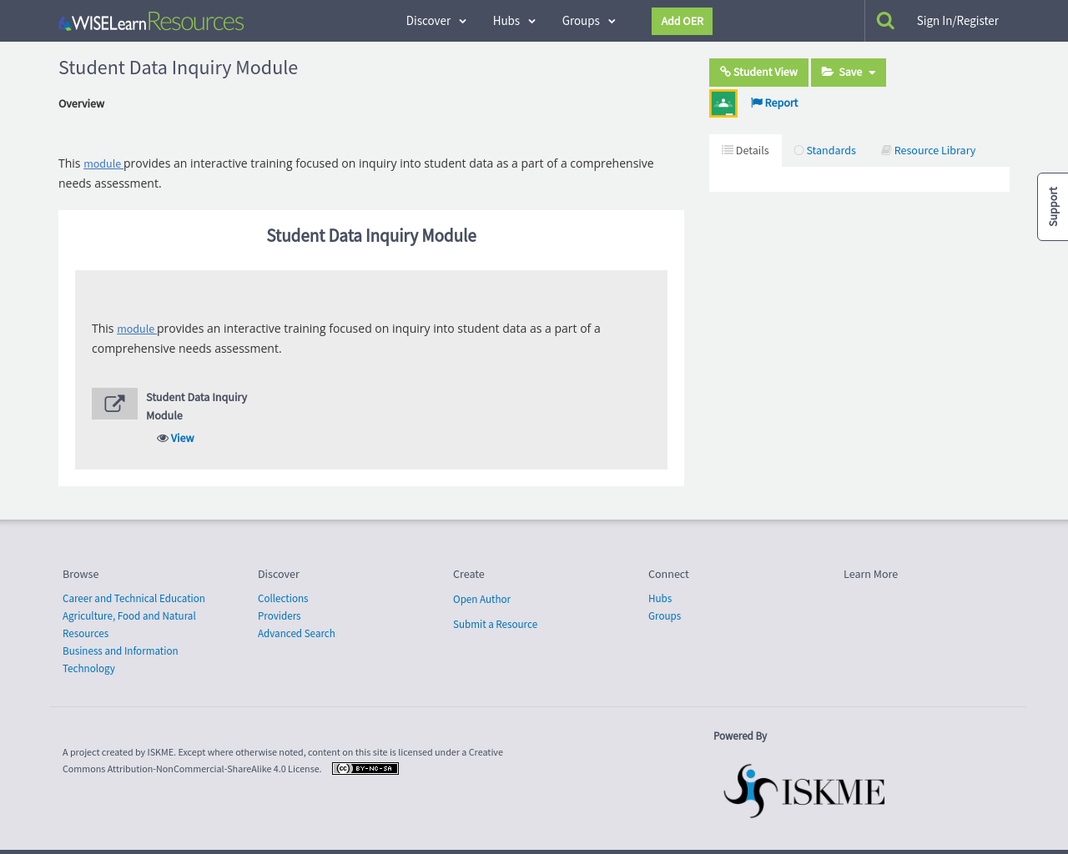Screen dimensions: 1068x854
Task: Click the Resource Library book icon
Action: [886, 149]
